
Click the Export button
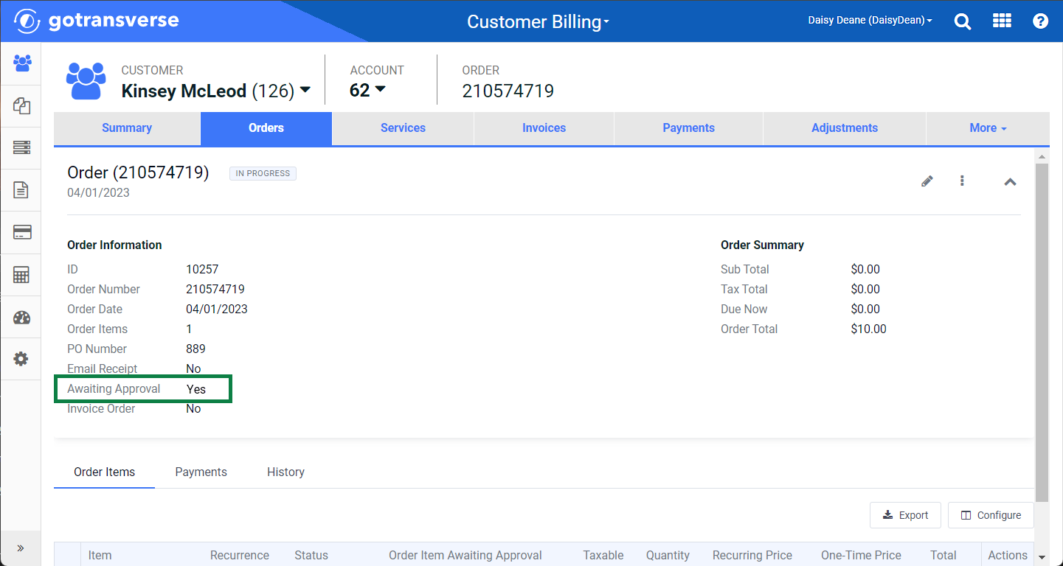pyautogui.click(x=906, y=515)
